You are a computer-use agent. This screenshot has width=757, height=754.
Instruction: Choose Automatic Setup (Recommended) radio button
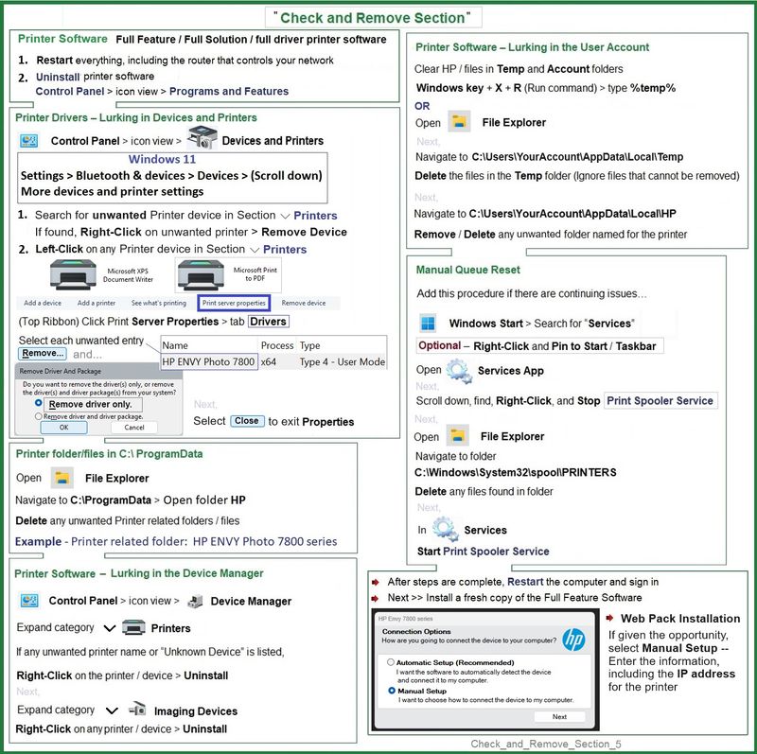tap(391, 662)
